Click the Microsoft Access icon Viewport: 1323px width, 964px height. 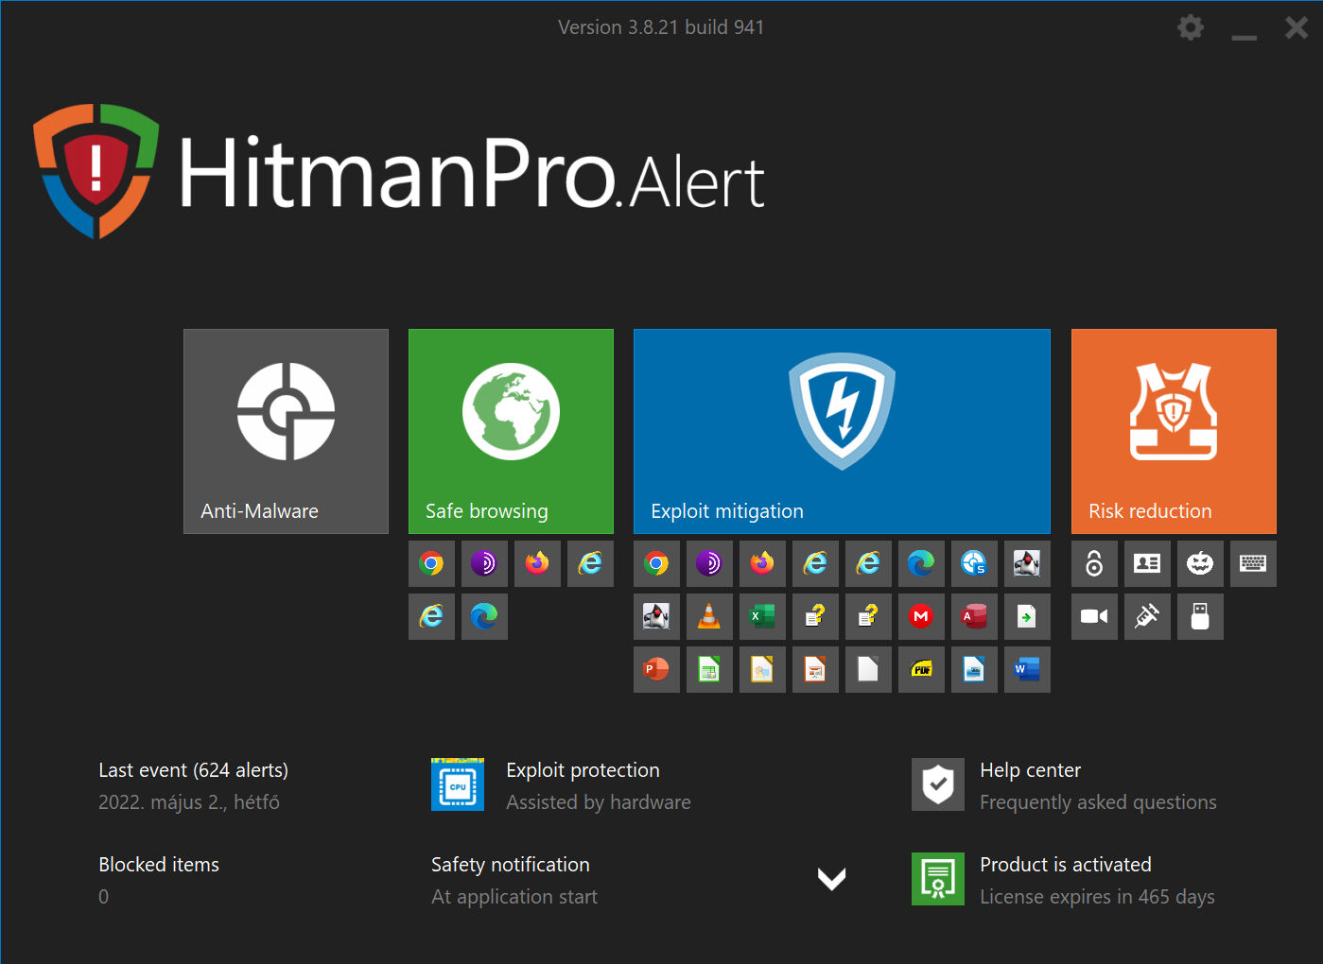[974, 616]
